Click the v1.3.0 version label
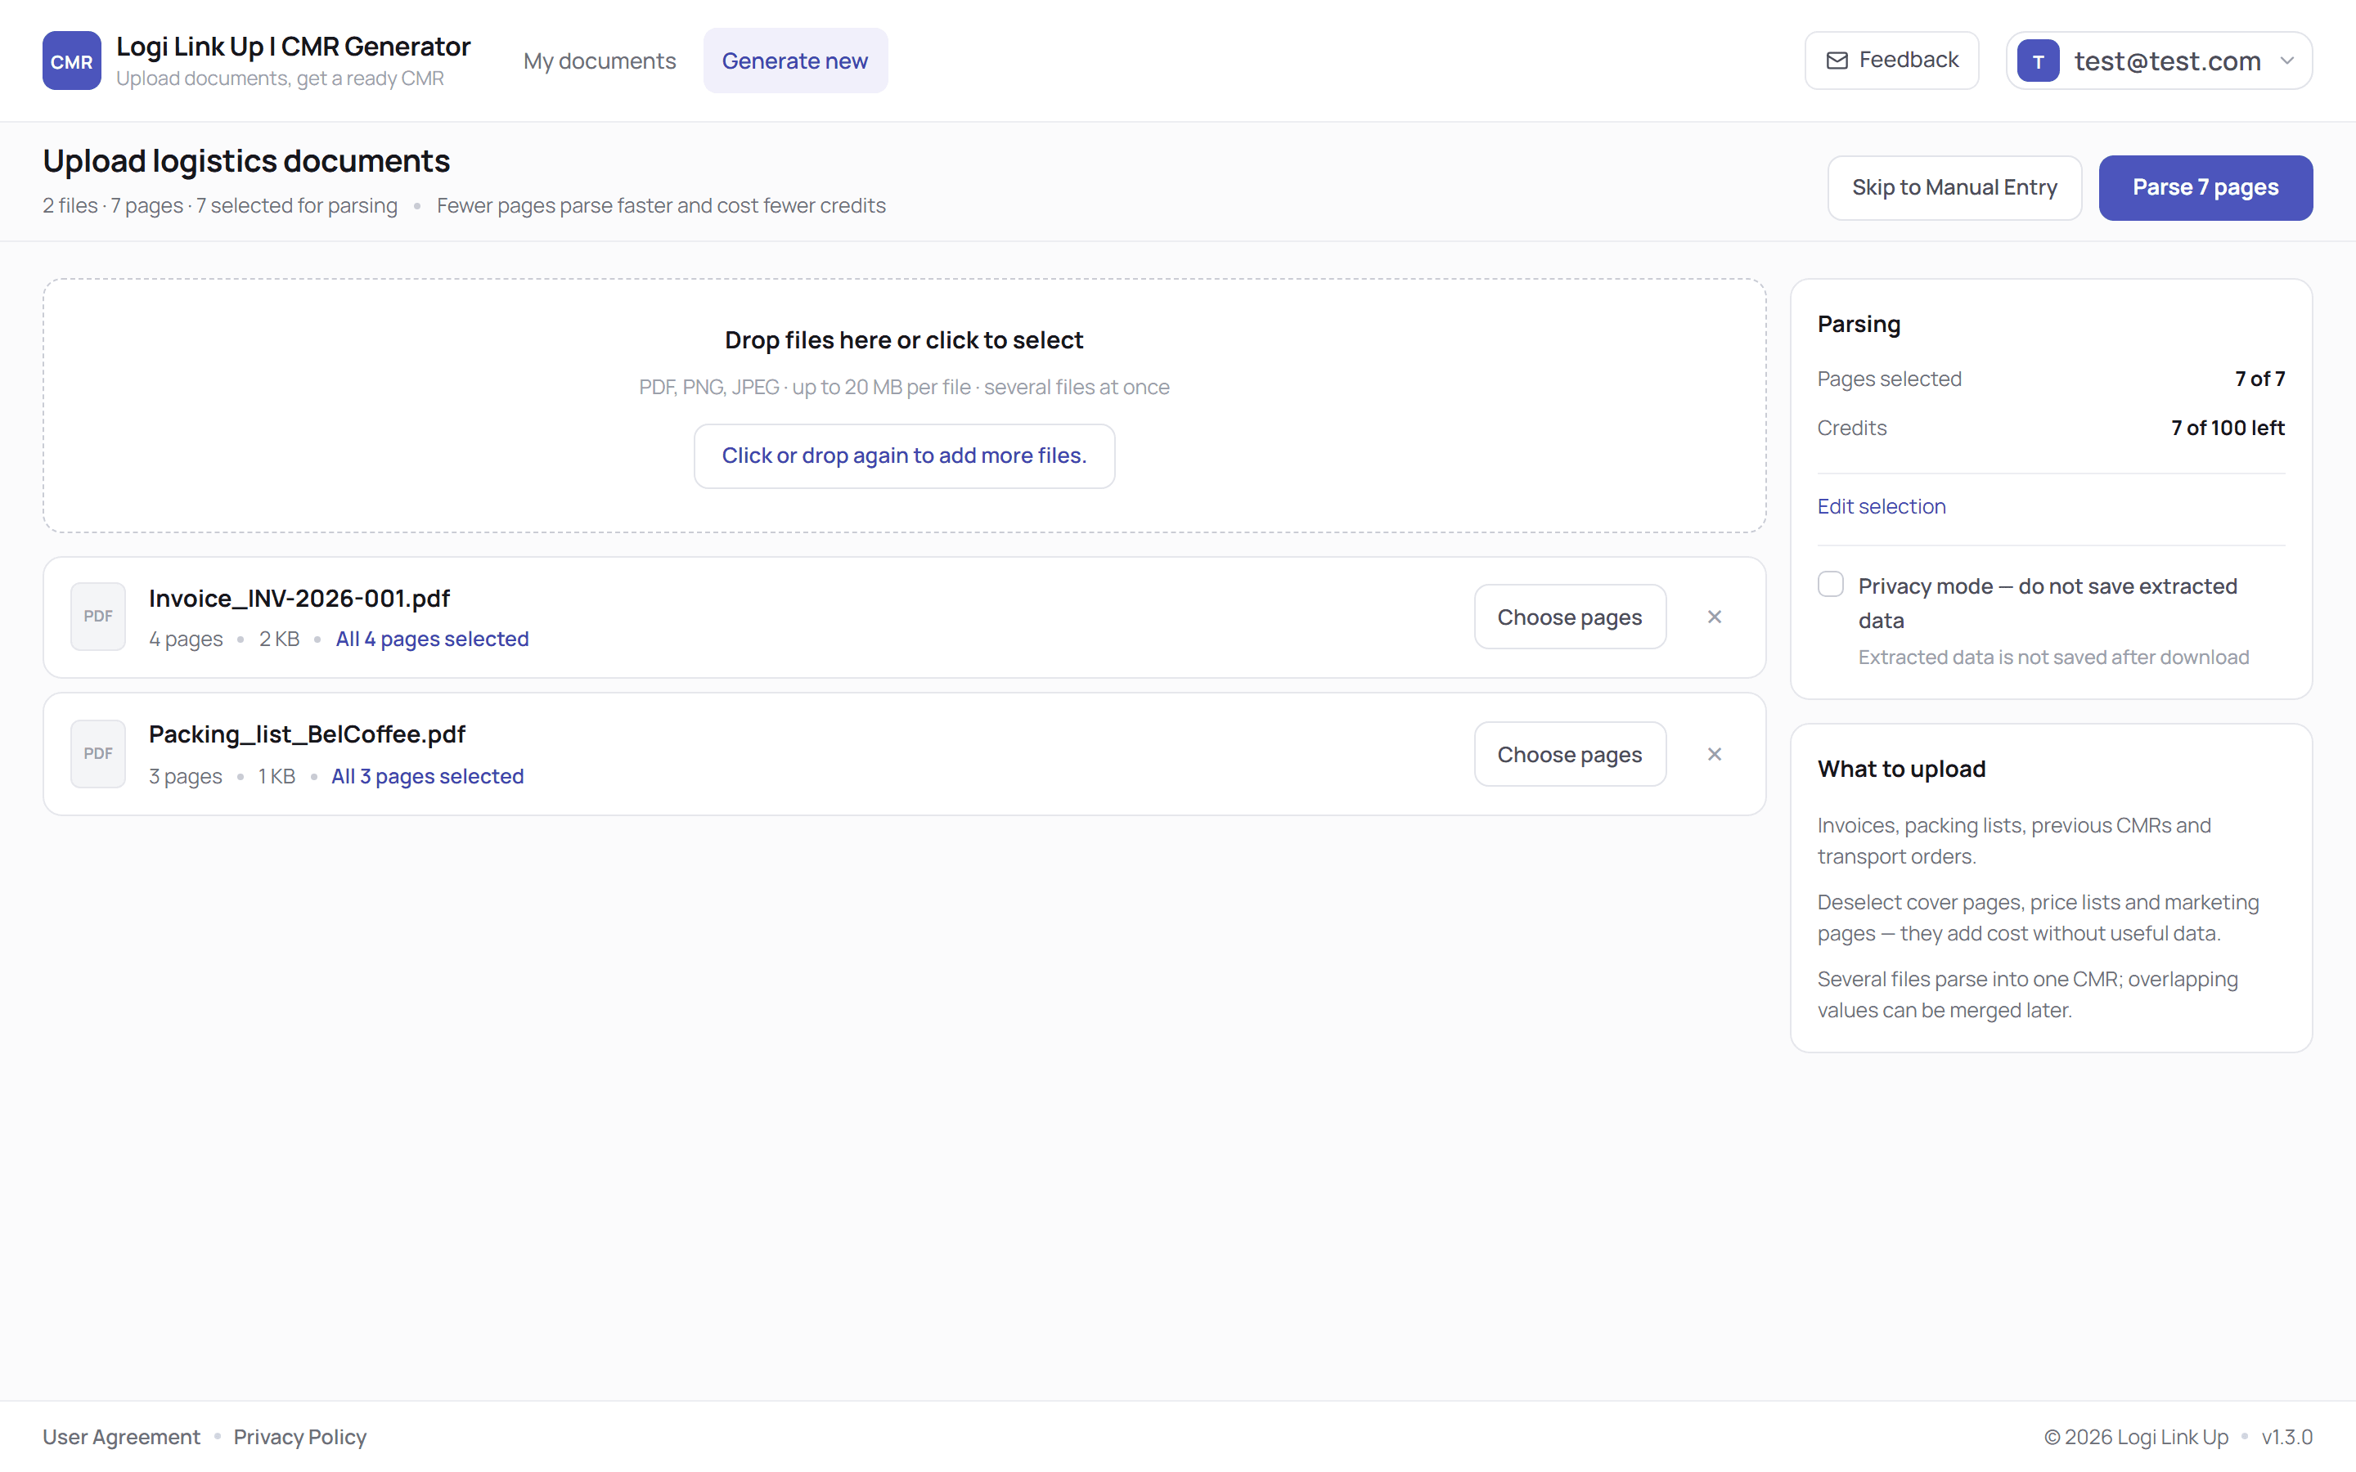This screenshot has width=2356, height=1472. (x=2286, y=1437)
